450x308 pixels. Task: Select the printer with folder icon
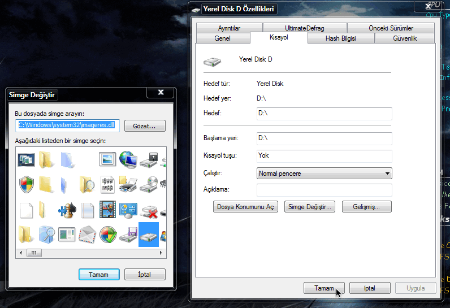128,184
